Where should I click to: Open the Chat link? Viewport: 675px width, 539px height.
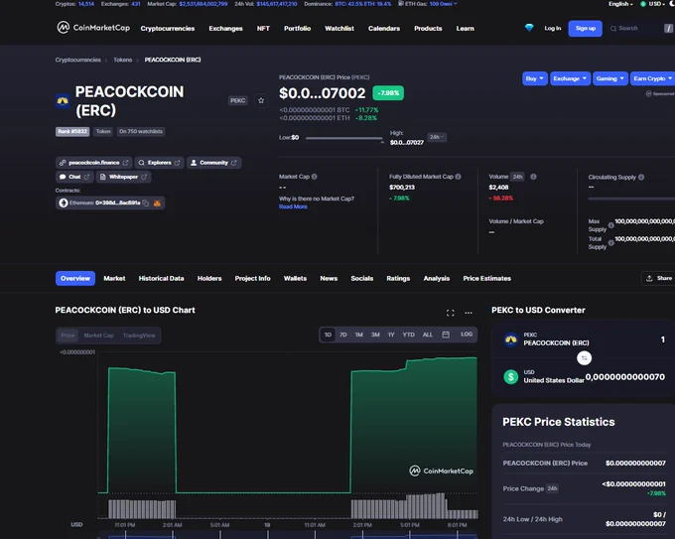pyautogui.click(x=74, y=177)
